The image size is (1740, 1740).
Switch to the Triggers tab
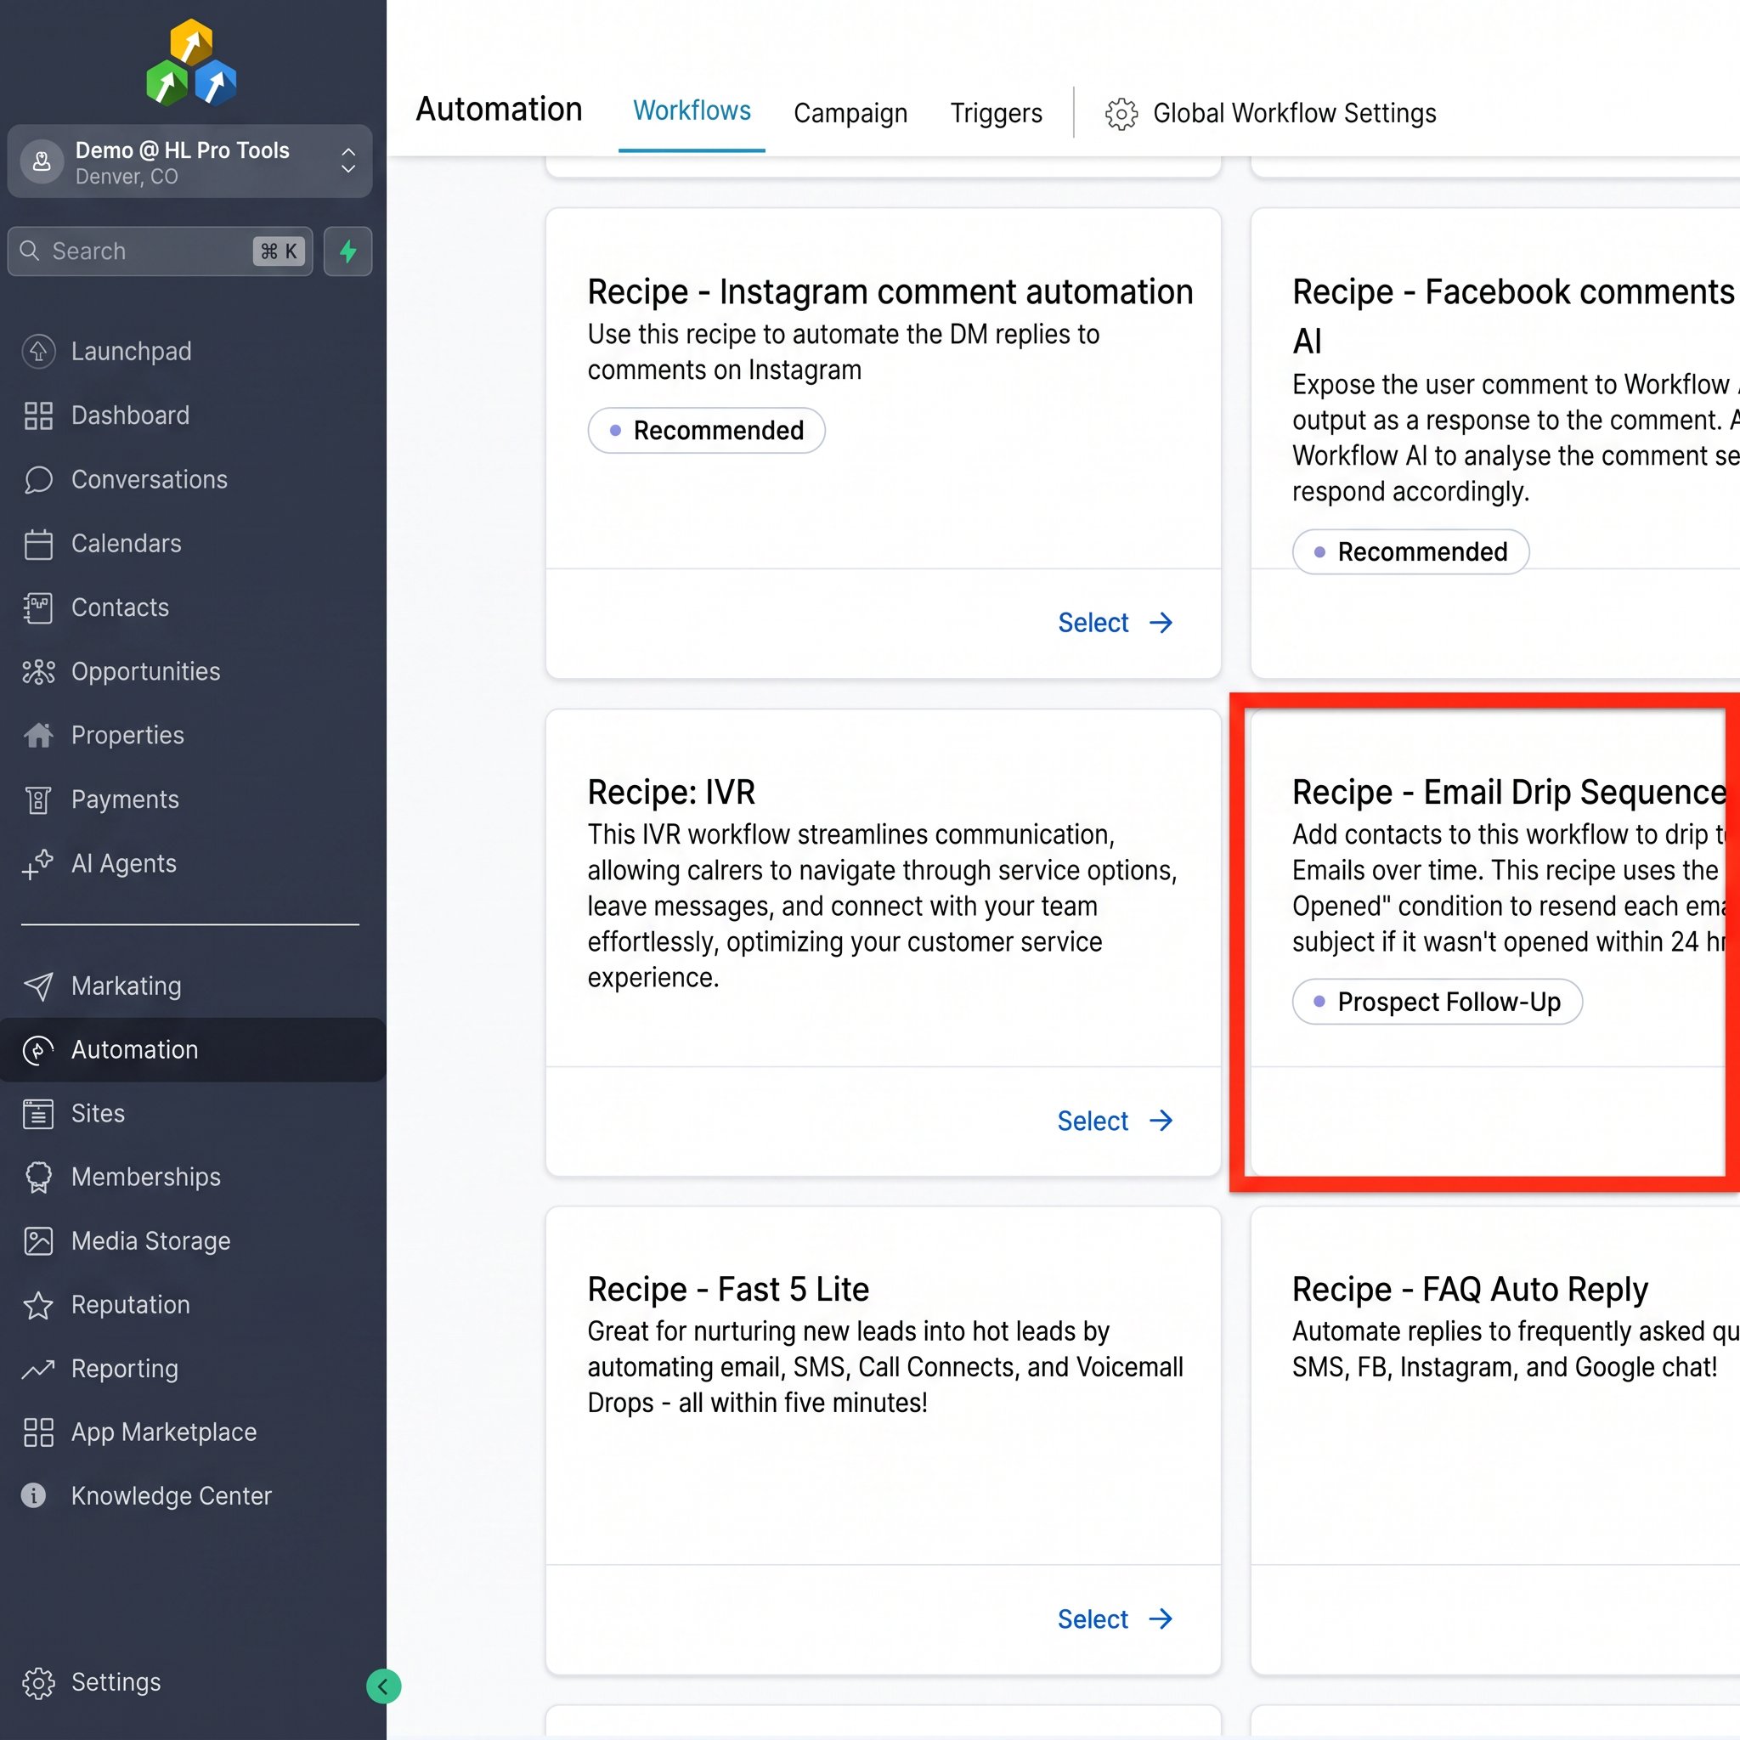(996, 114)
